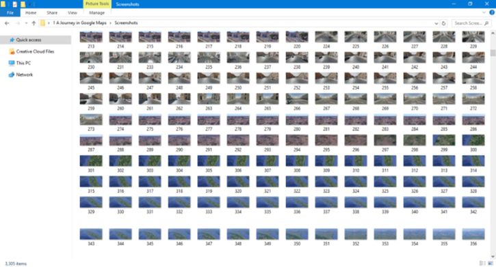Click '1 A Journey in Google Maps' breadcrumb
Screen dimensions: 496x267
(79, 23)
